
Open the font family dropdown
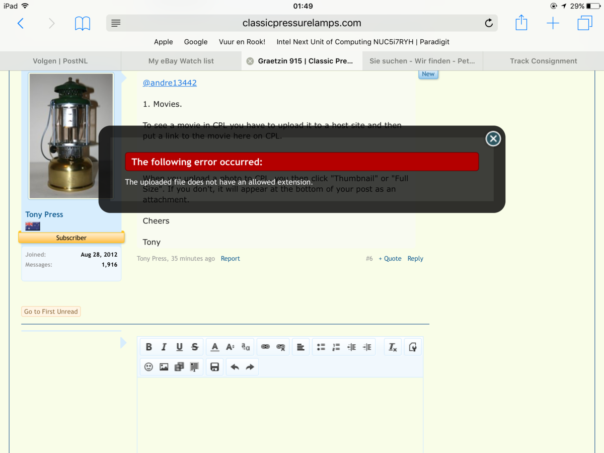click(x=246, y=347)
